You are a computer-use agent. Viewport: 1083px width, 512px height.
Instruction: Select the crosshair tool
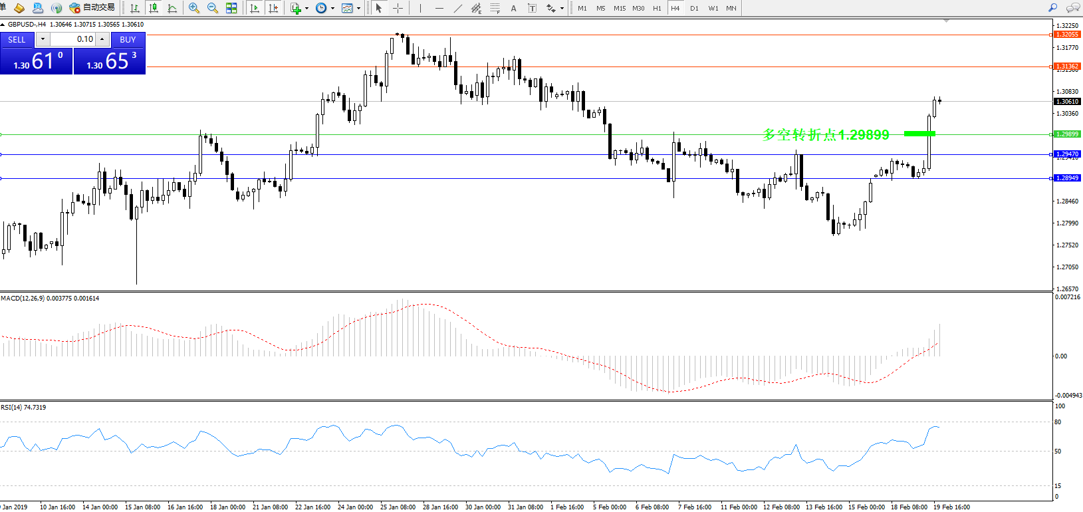[398, 8]
